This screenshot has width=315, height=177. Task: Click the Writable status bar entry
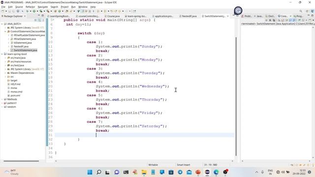tap(153, 165)
